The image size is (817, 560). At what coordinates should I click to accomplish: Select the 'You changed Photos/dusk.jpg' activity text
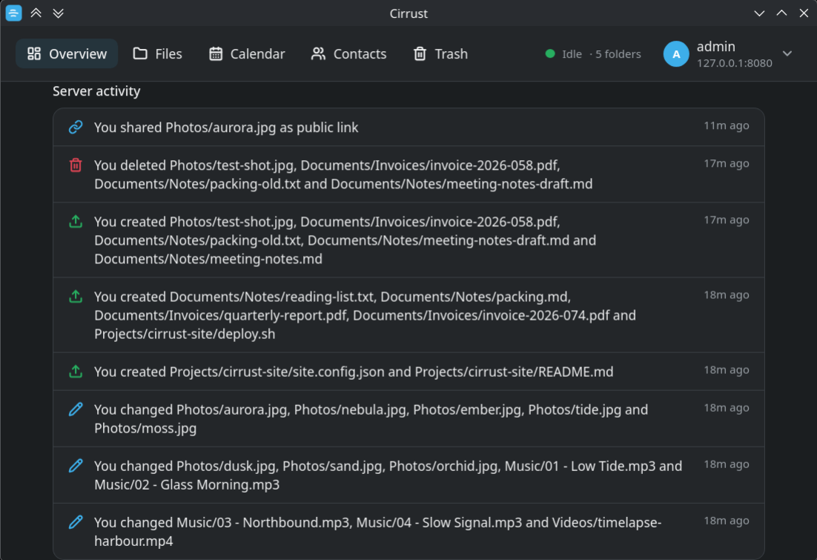click(388, 475)
